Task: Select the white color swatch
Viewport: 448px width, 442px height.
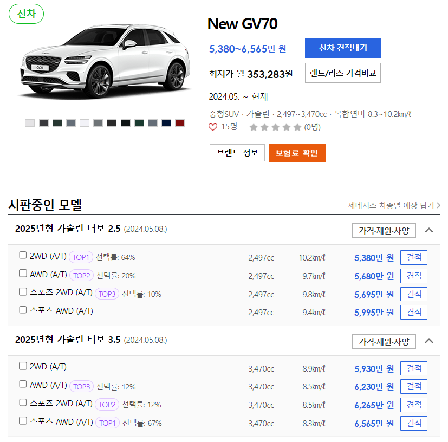Action: pos(84,123)
